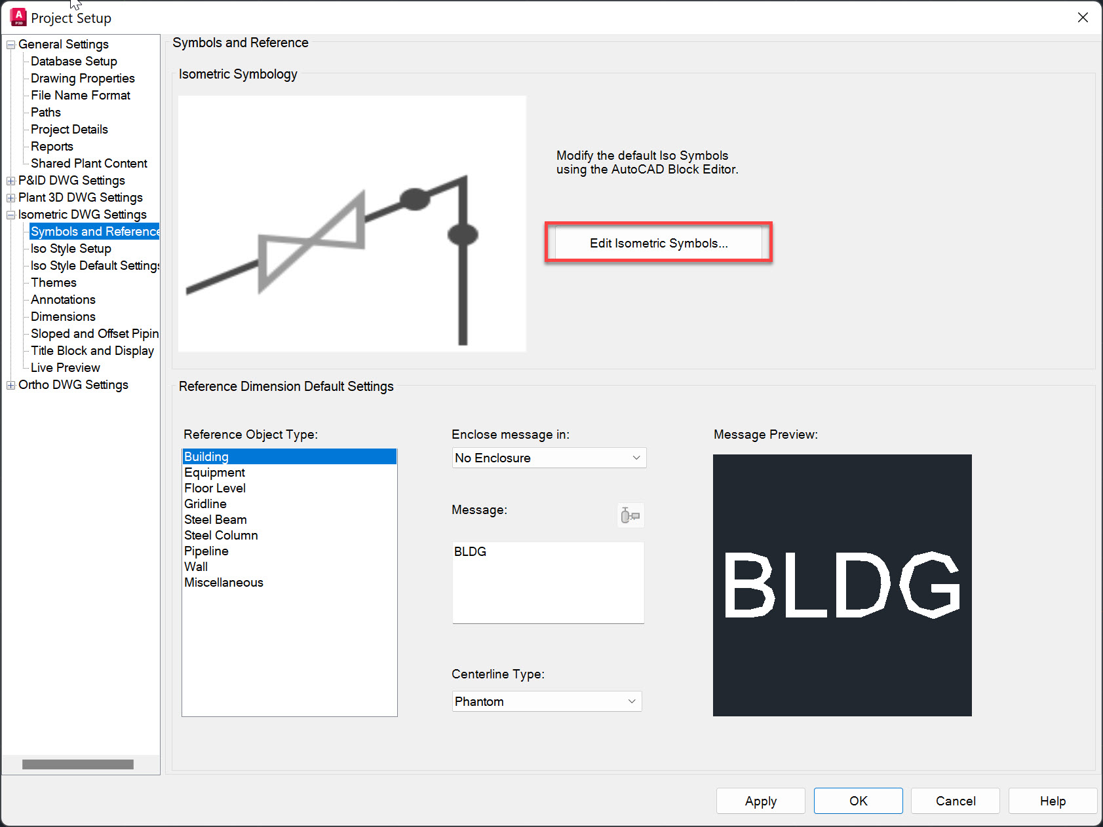Click the AutoCAD Plant 3D title bar icon
1103x827 pixels.
(18, 17)
